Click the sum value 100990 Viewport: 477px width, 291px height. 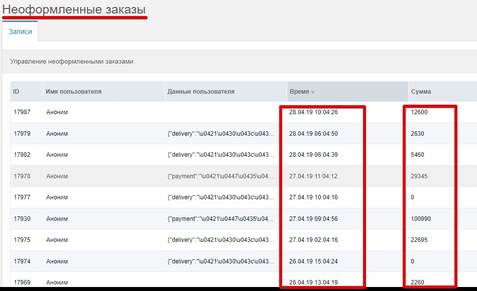point(421,219)
